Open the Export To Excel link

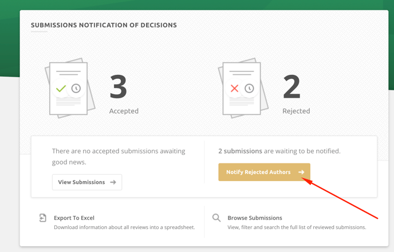pos(74,218)
